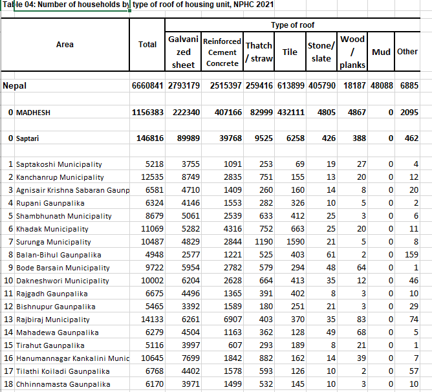Viewport: 432px width, 392px height.
Task: Select 'Bishnupur Gaunpalika' cell
Action: click(x=72, y=307)
